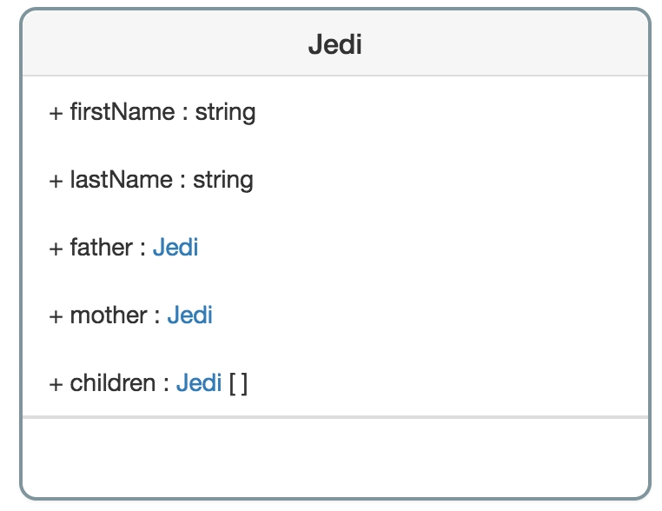Select the firstName attribute name
The height and width of the screenshot is (511, 662).
(x=122, y=112)
